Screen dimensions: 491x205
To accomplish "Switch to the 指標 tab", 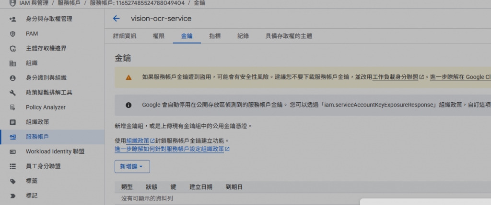I will pos(215,36).
